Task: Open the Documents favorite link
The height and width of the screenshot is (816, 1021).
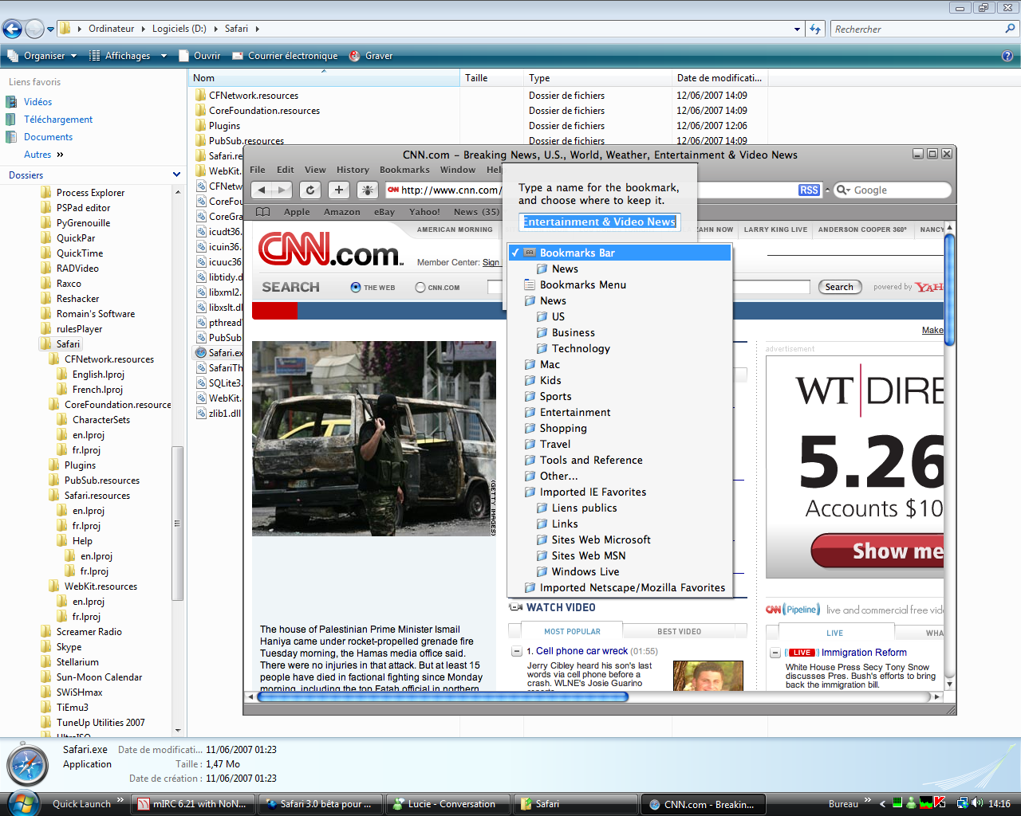Action: pos(48,137)
